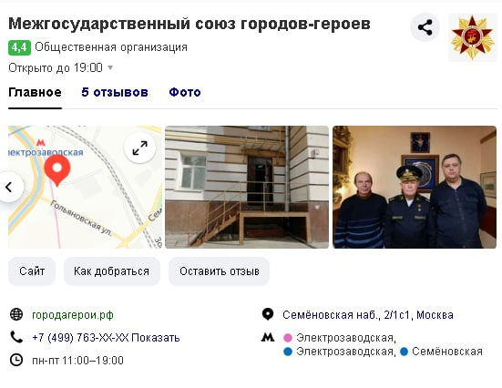502x388 pixels.
Task: Switch to the "5 отзывов" tab
Action: pos(115,92)
